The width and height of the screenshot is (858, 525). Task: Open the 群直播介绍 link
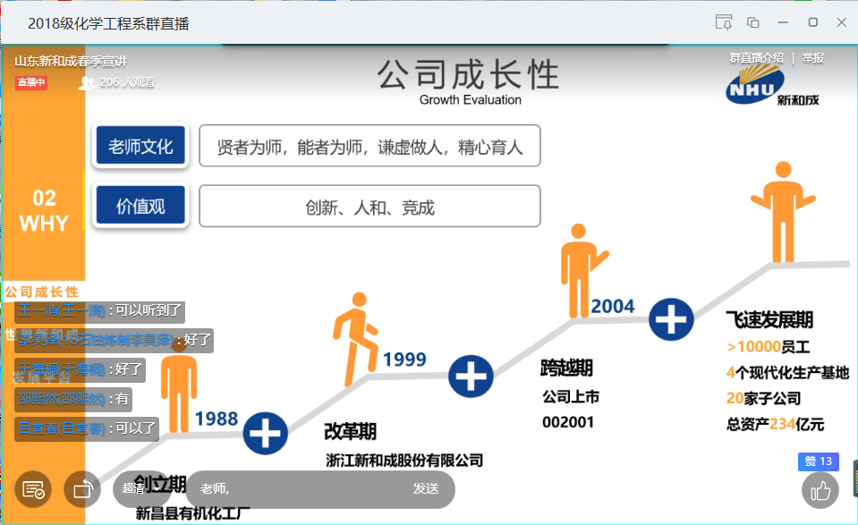click(x=756, y=58)
